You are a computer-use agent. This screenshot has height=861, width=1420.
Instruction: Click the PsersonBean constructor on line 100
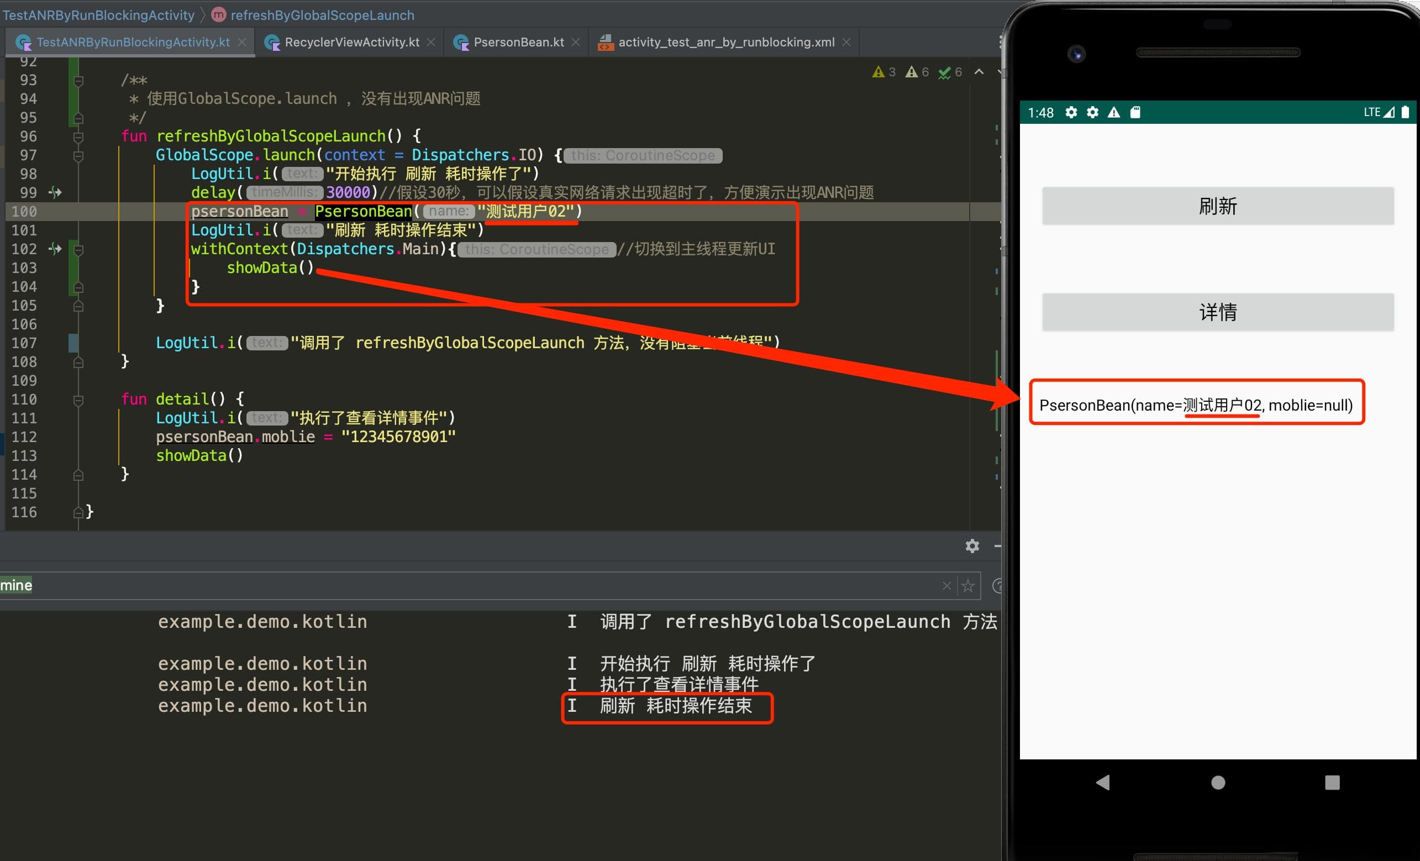[363, 212]
